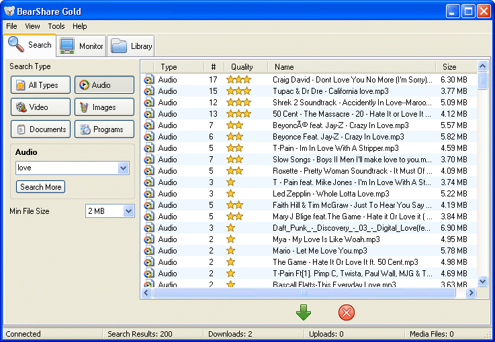Viewport: 495px width, 342px height.
Task: Select the Images search type button
Action: (x=104, y=107)
